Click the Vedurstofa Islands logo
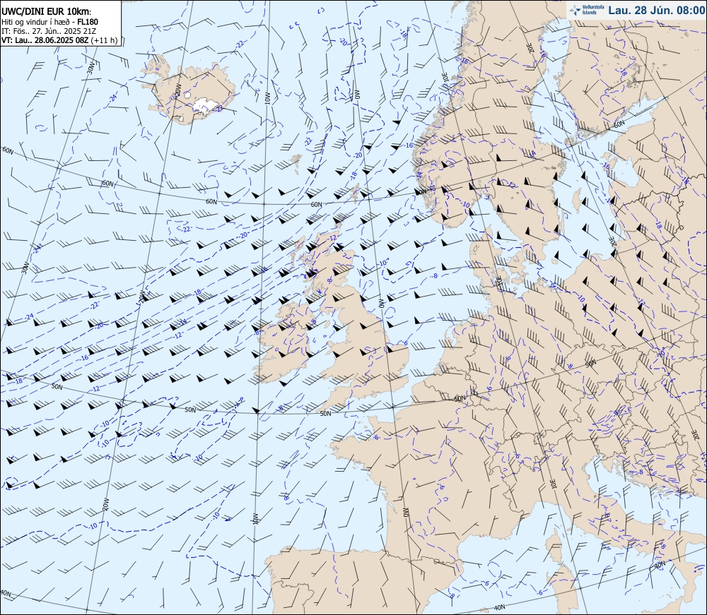Viewport: 707px width, 615px height. (x=587, y=10)
